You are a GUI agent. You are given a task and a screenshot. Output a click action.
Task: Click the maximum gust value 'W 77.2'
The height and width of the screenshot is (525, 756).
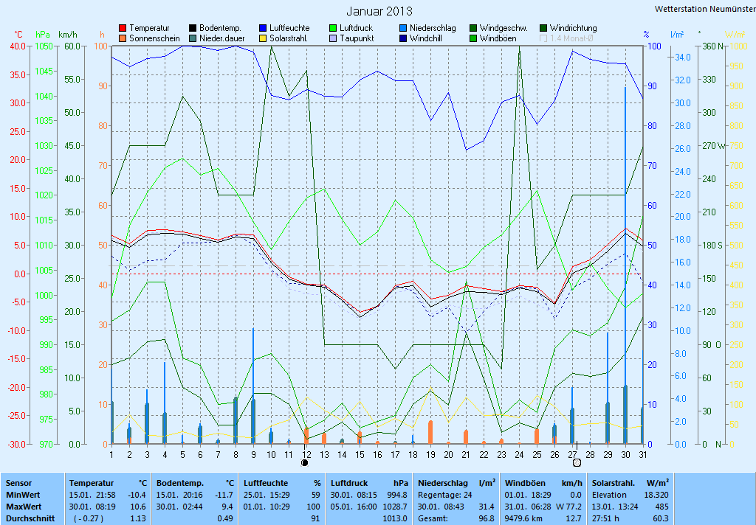569,507
